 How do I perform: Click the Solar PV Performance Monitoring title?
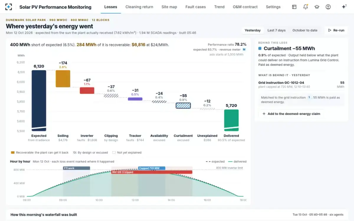[x=55, y=7]
